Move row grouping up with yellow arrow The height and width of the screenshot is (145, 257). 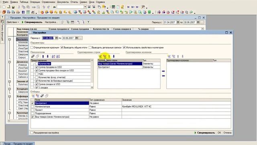109,56
